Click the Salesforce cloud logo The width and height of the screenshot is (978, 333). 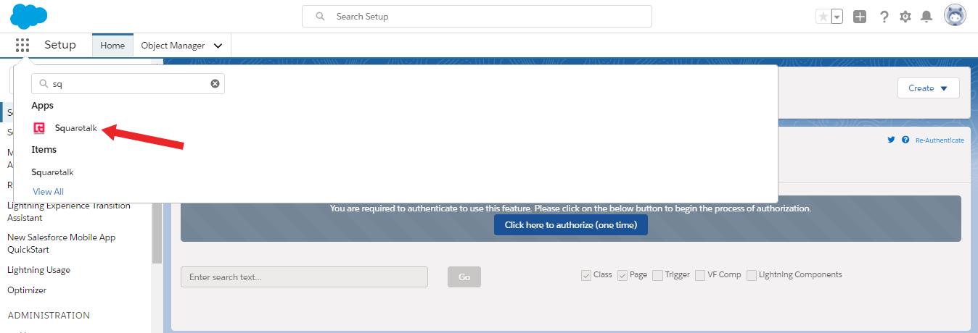pyautogui.click(x=29, y=16)
